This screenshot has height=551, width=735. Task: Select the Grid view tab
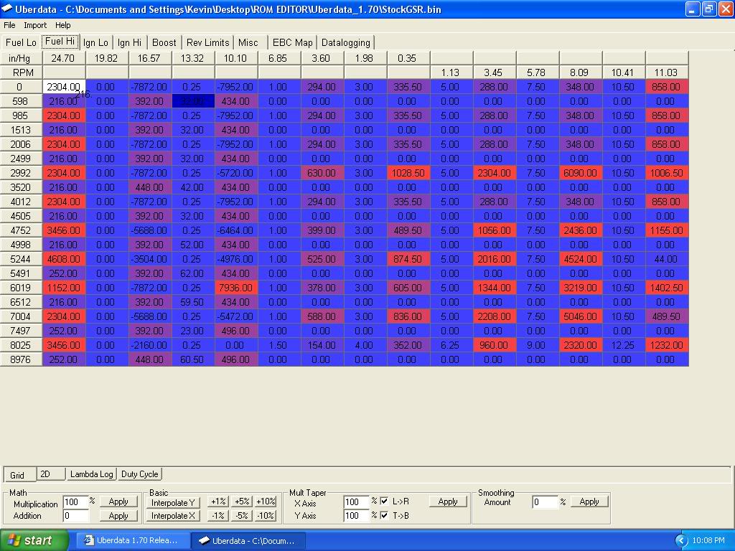tap(19, 475)
